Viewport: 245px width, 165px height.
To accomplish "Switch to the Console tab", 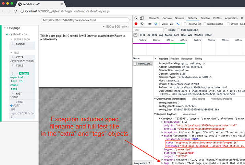I will point(167,18).
